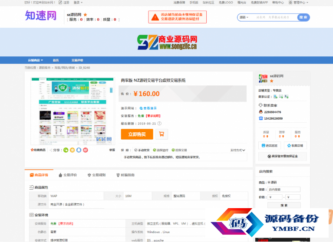Click the orange 立即购买 button
Screen dimensions: 333x242
[137, 134]
